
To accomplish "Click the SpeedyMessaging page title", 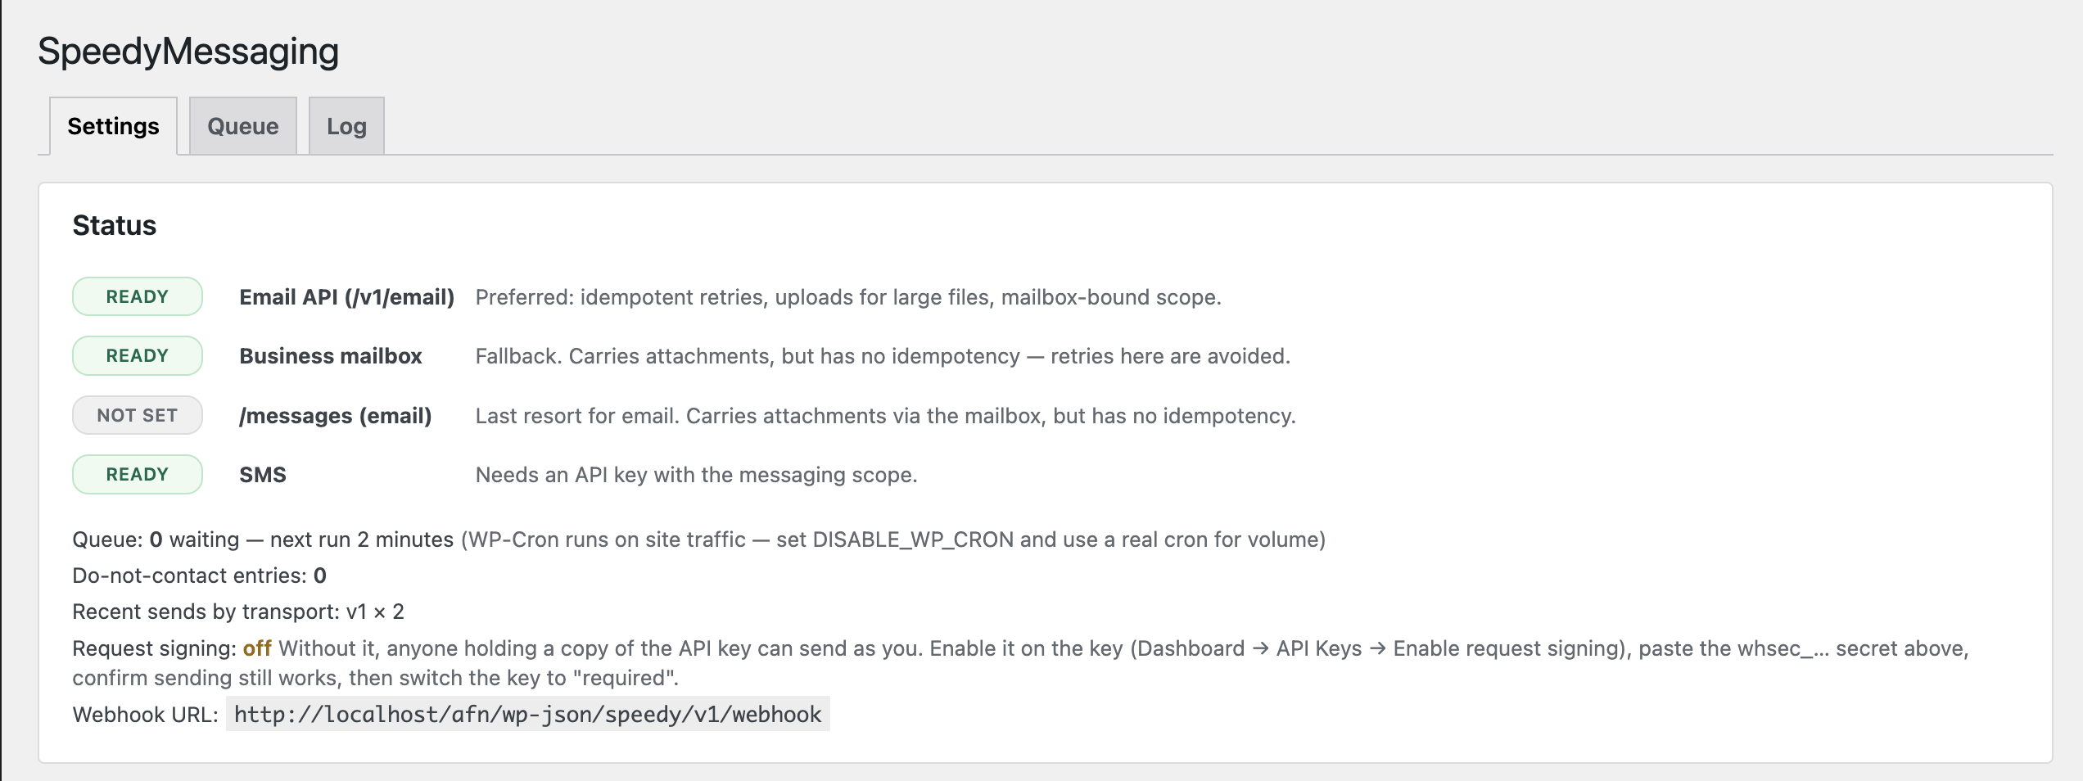I will pos(188,51).
